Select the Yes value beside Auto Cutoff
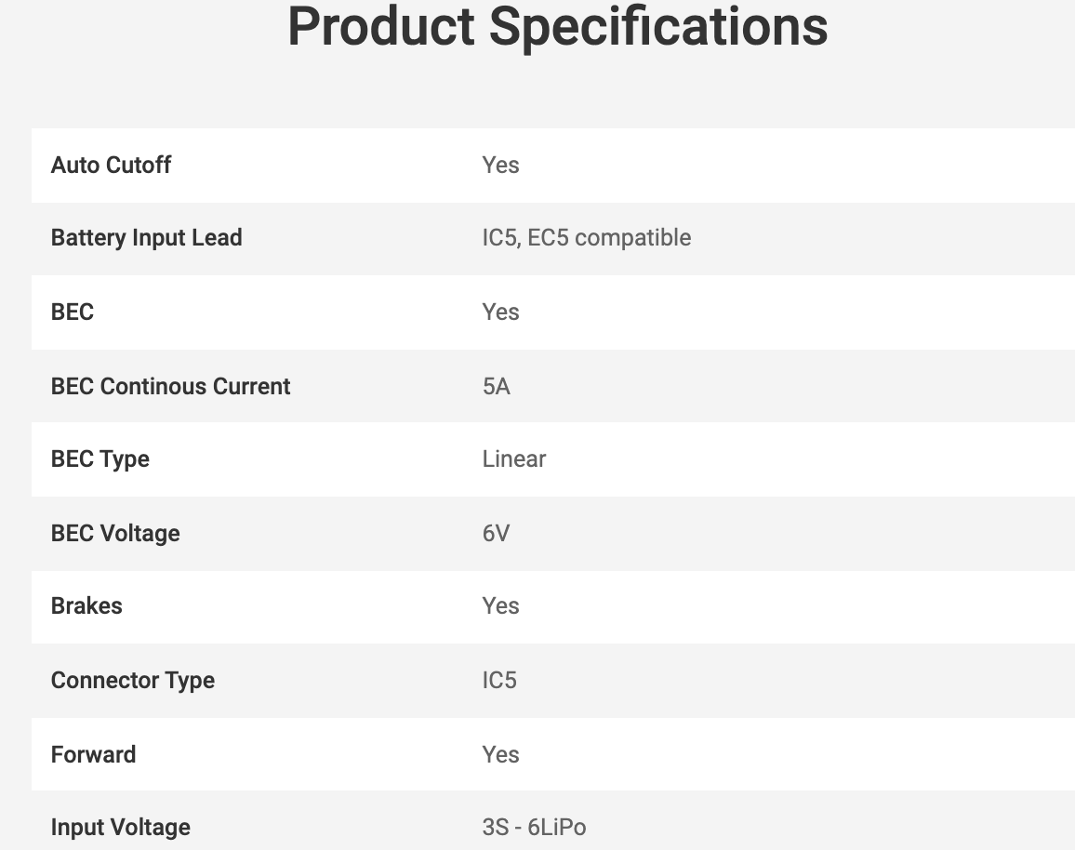This screenshot has height=850, width=1075. (x=500, y=166)
